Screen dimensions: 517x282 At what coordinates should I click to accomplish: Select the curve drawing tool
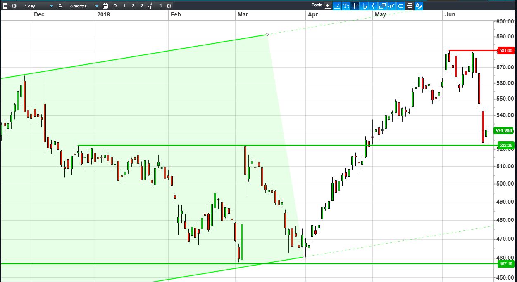click(x=337, y=6)
